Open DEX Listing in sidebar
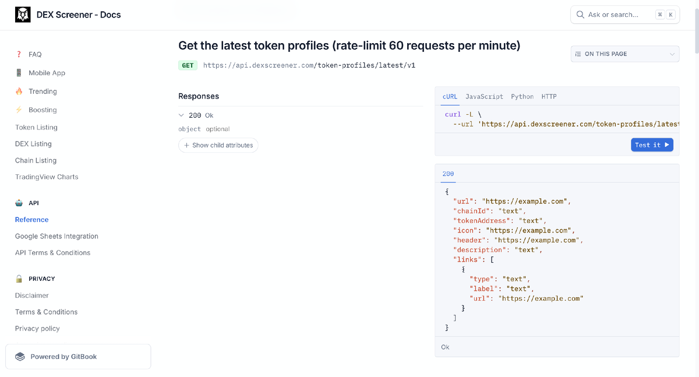Screen dimensions: 699x377 pyautogui.click(x=33, y=144)
